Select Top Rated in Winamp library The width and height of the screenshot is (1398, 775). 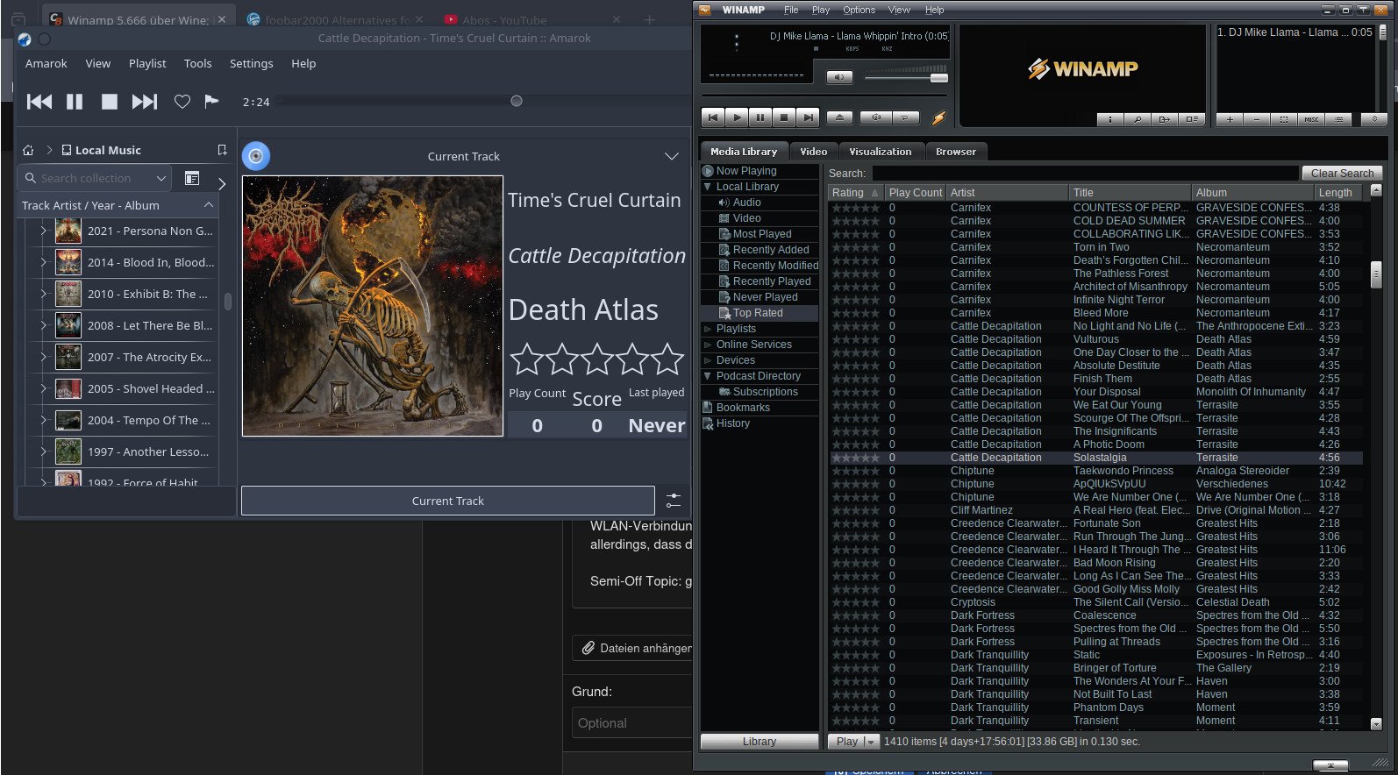click(x=758, y=313)
